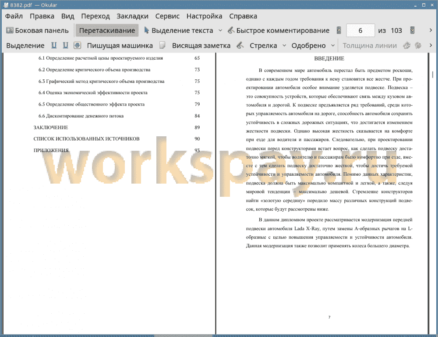Click the Okular app icon in title bar
438x337 pixels.
[x=6, y=5]
